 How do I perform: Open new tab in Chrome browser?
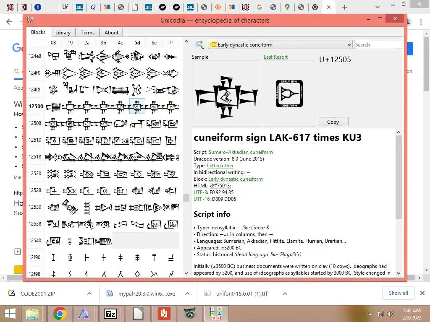click(x=345, y=8)
